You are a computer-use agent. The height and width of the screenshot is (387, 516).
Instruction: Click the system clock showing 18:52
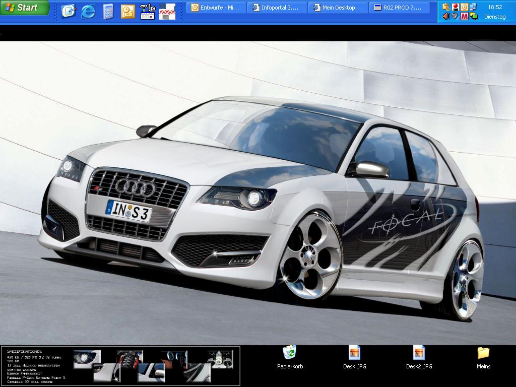click(x=495, y=7)
